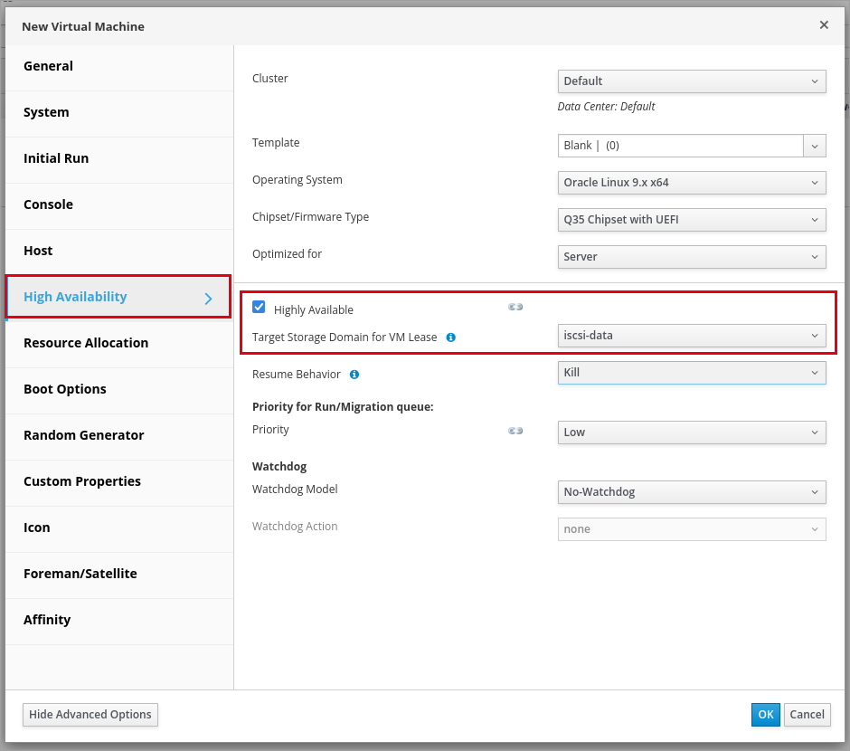The image size is (850, 751).
Task: Open the Operating System dropdown
Action: pos(692,183)
